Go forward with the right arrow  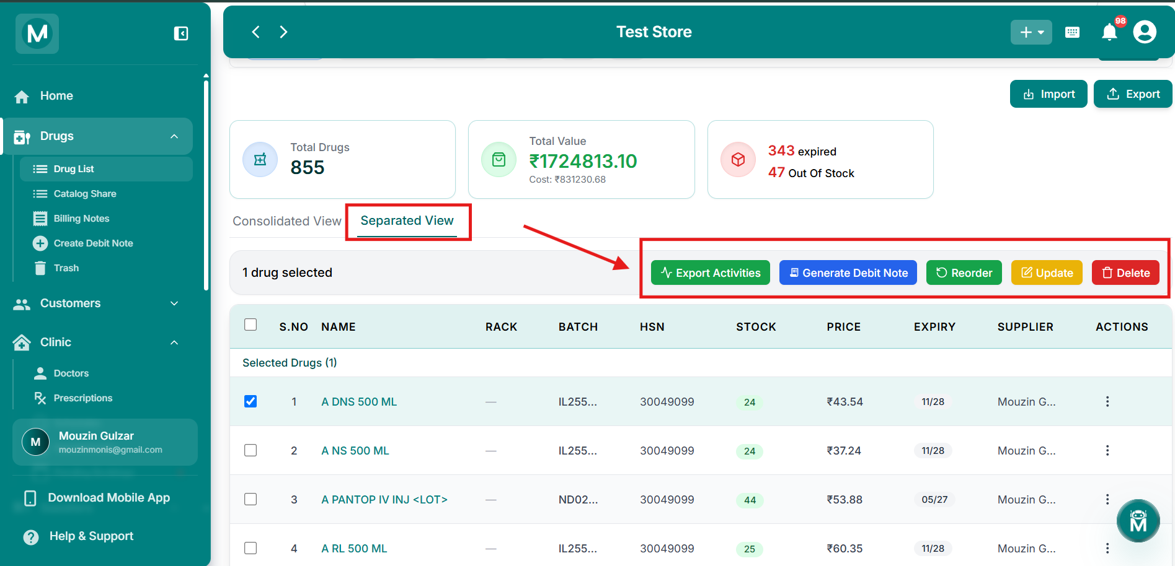tap(283, 32)
